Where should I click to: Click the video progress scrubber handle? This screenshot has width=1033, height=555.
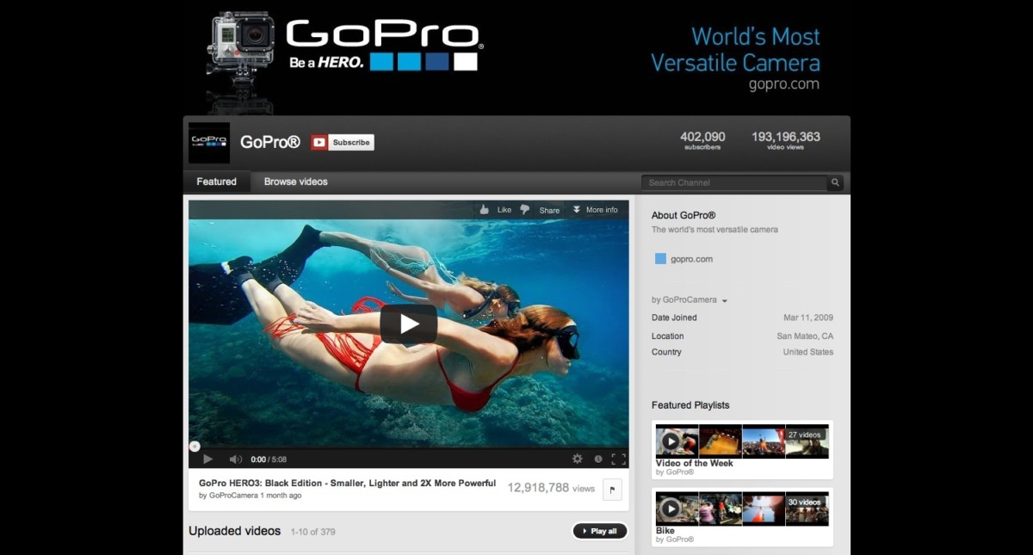[x=195, y=446]
